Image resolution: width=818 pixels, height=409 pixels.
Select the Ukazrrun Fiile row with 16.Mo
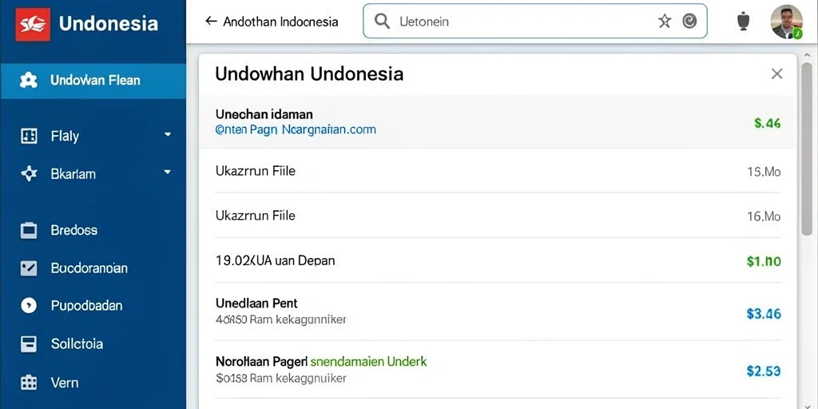[x=498, y=215]
